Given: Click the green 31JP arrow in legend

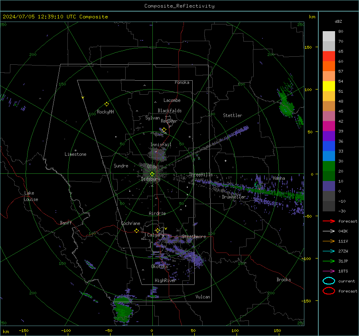Looking at the screenshot, I should coord(329,261).
